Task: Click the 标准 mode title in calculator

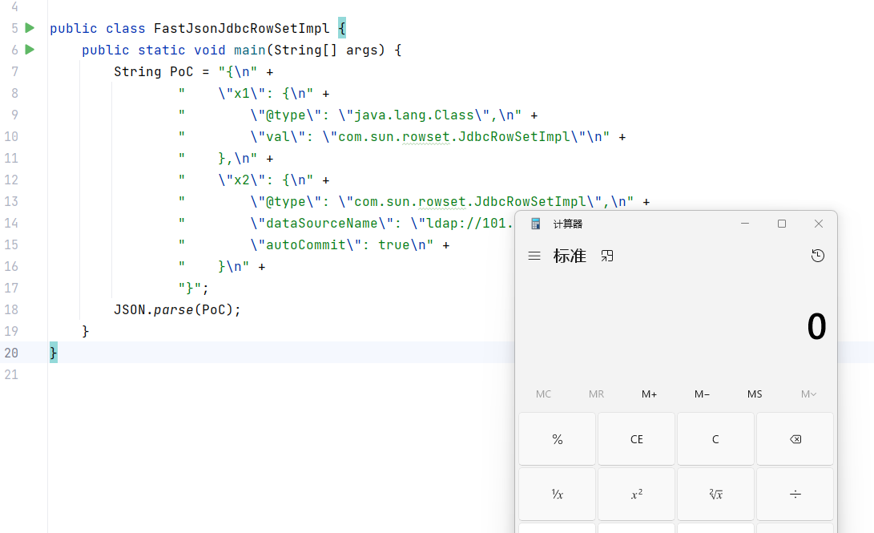Action: pyautogui.click(x=570, y=256)
